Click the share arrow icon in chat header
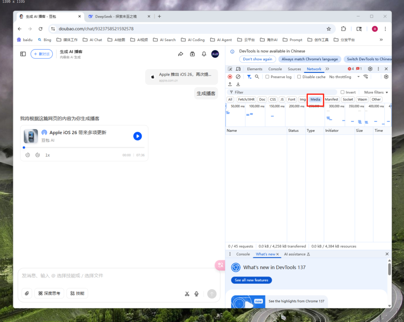This screenshot has width=404, height=322. point(181,54)
